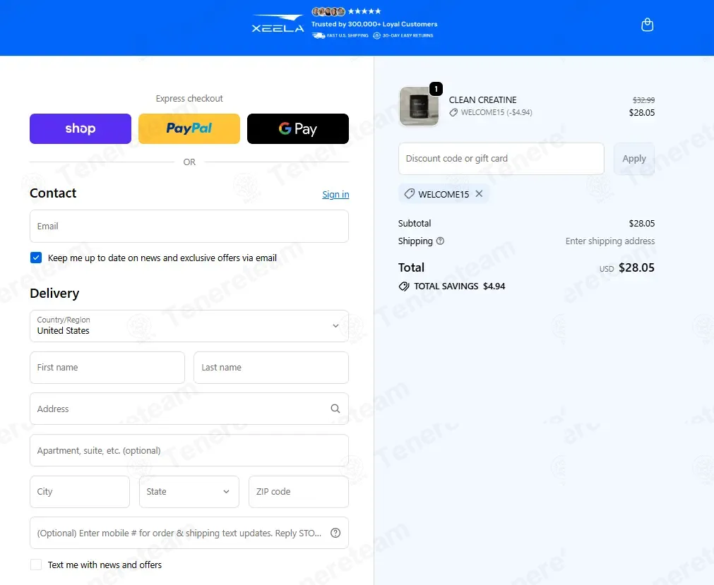Click the Fast U.S. Shipping badge

tap(340, 35)
